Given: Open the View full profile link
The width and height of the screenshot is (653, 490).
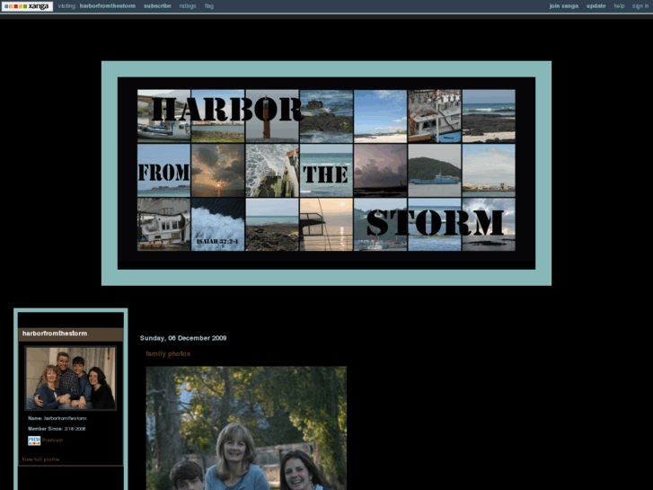Looking at the screenshot, I should pyautogui.click(x=40, y=459).
